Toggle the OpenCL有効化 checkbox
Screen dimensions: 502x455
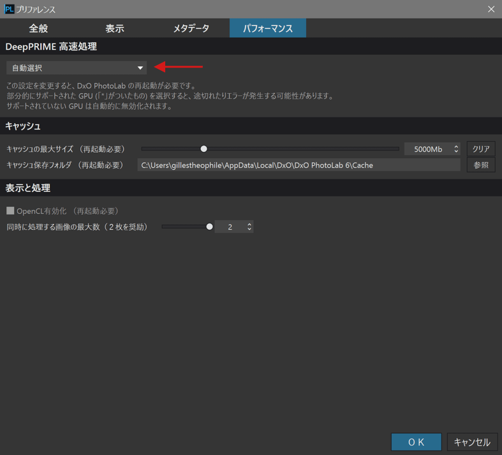(x=10, y=211)
